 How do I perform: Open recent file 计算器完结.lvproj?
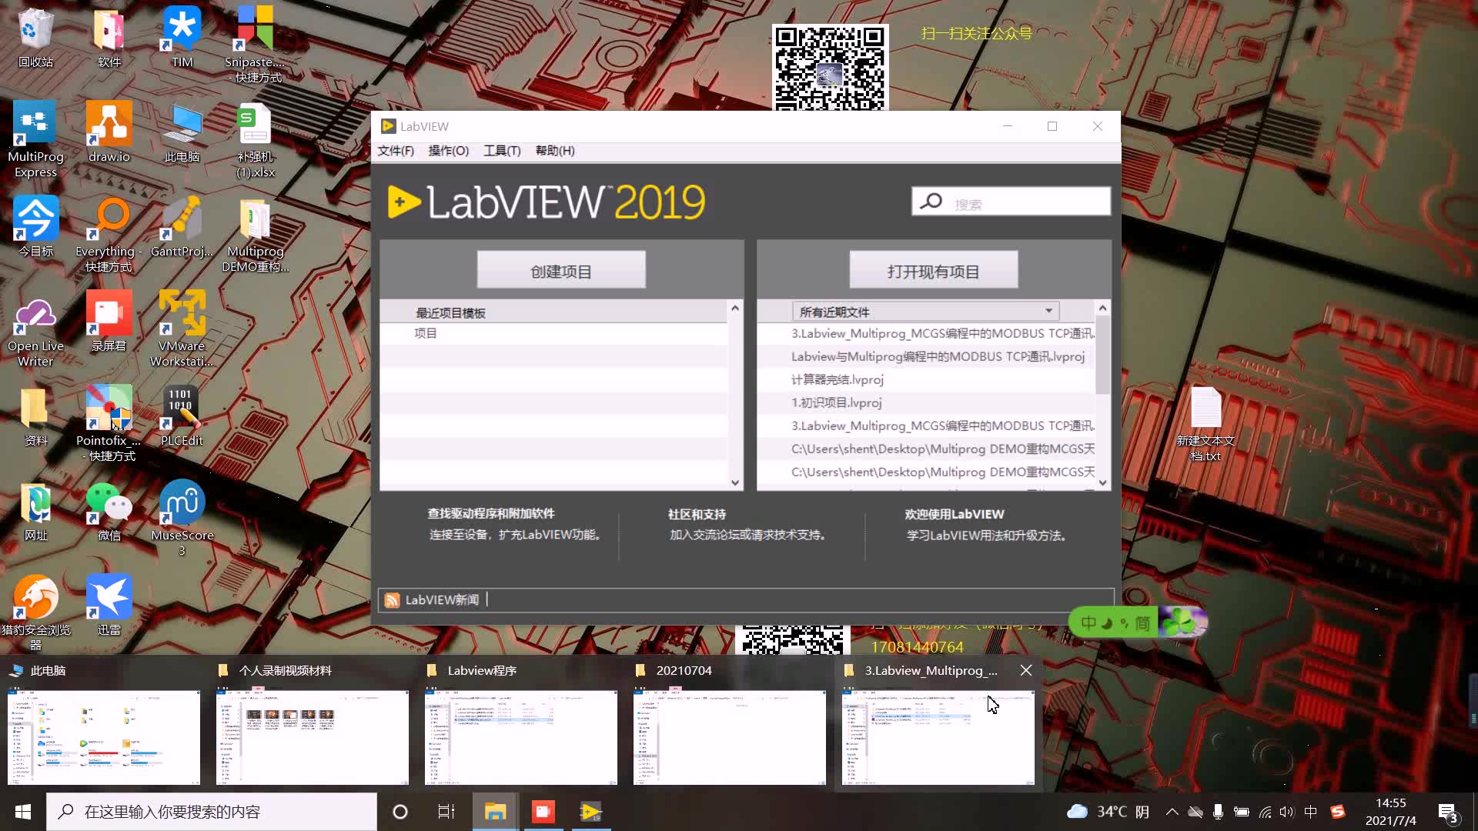click(x=838, y=379)
